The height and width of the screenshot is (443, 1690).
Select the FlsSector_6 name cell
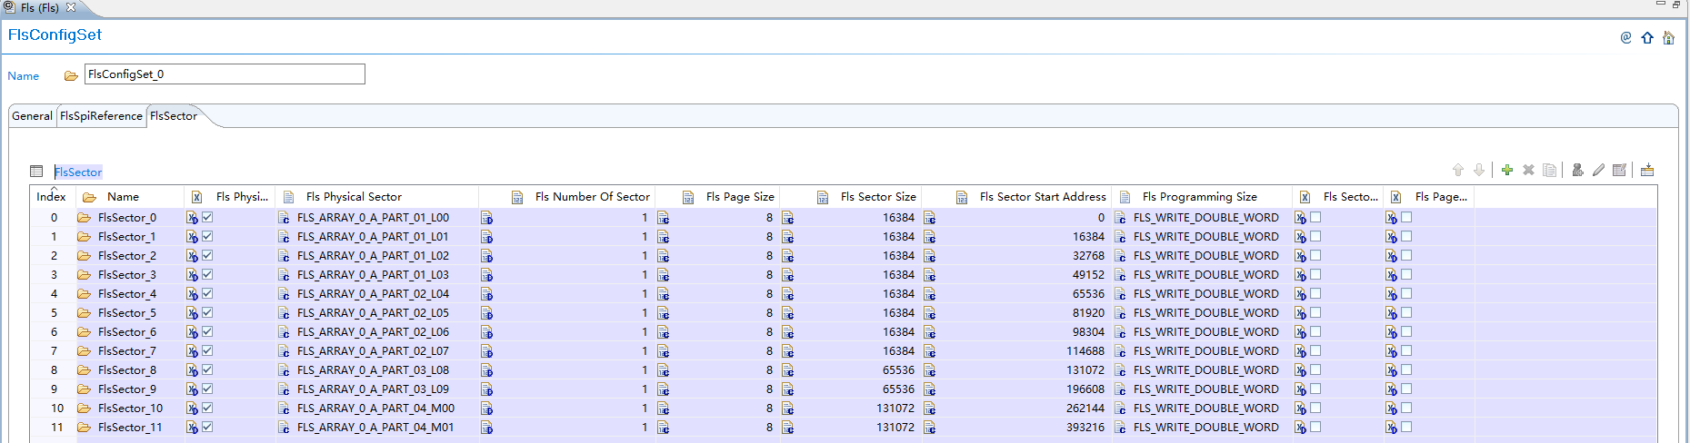click(x=127, y=332)
